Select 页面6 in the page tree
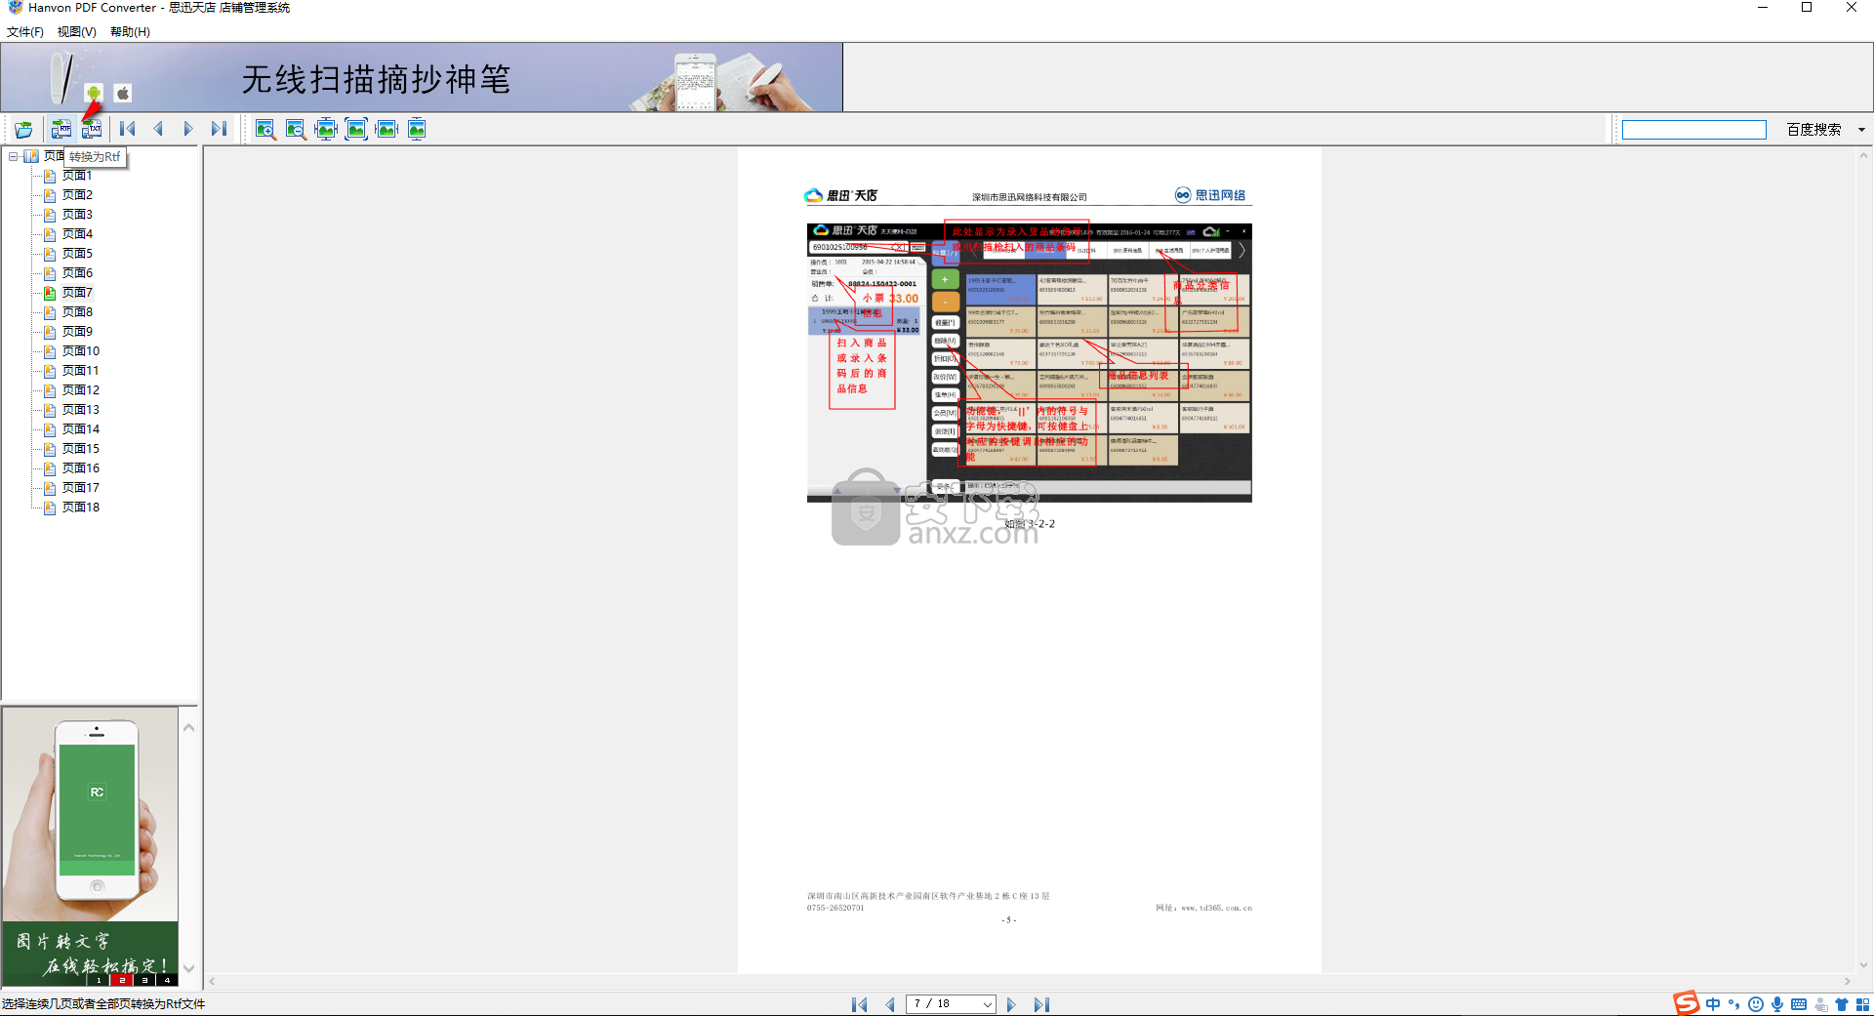Image resolution: width=1874 pixels, height=1016 pixels. [77, 273]
